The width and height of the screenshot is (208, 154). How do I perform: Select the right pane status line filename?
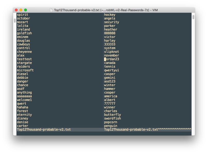pos(131,130)
